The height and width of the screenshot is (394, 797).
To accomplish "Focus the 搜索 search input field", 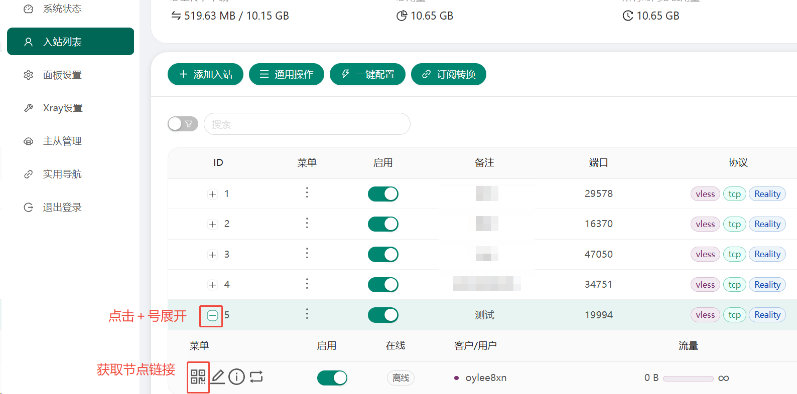I will pyautogui.click(x=307, y=124).
